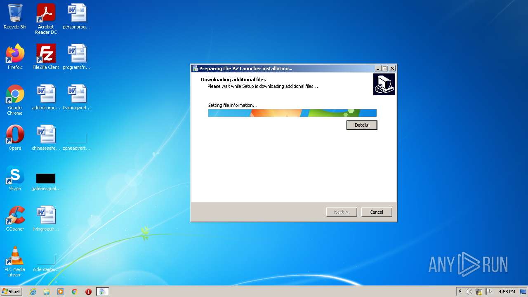This screenshot has width=528, height=297.
Task: Select the trainingworl Word document
Action: point(77,97)
